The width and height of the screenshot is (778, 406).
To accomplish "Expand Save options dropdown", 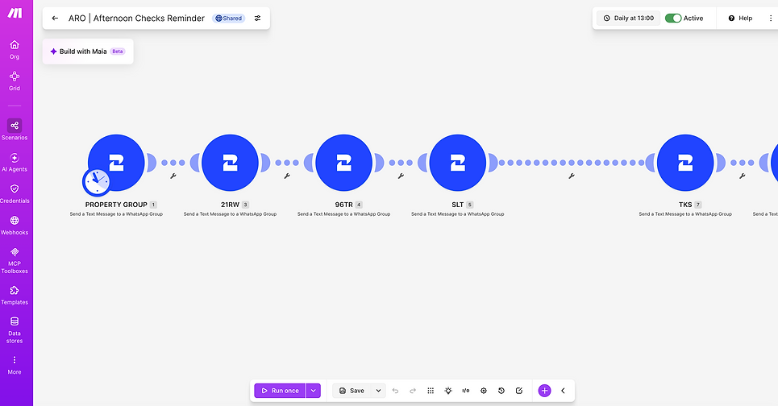I will coord(378,391).
